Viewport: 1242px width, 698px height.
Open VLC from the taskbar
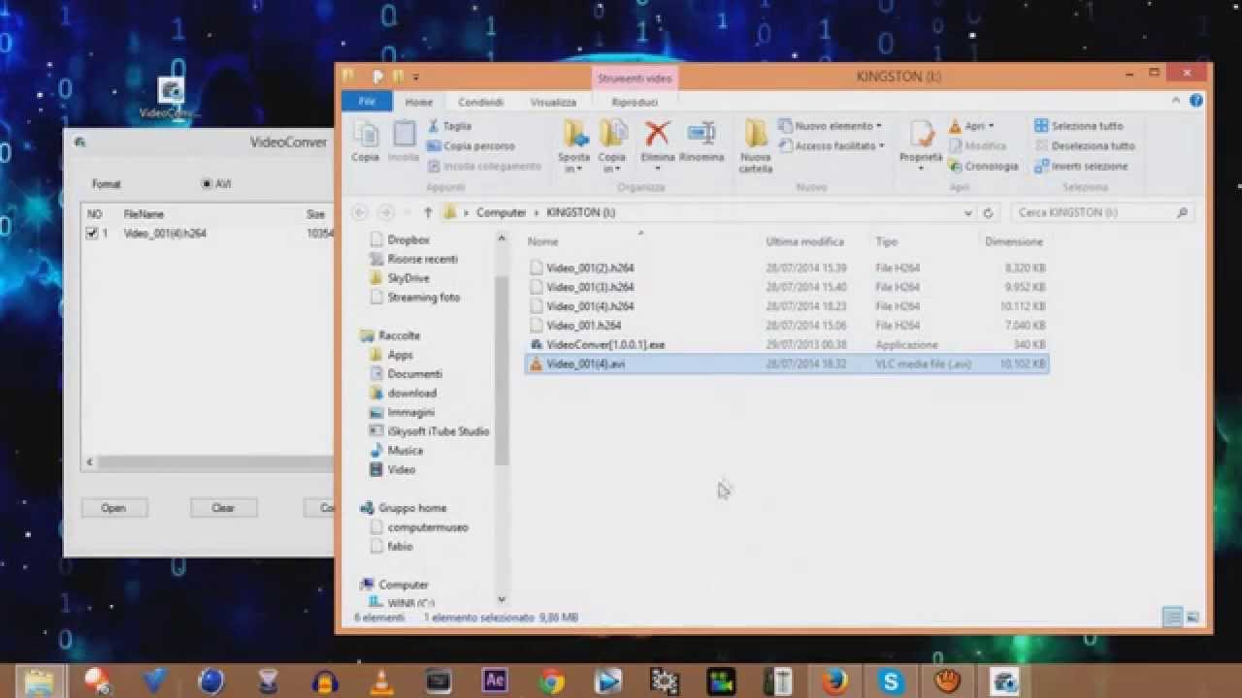[x=381, y=682]
